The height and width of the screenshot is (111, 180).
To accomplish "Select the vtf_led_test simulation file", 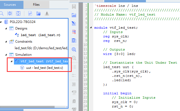I will (x=44, y=61).
